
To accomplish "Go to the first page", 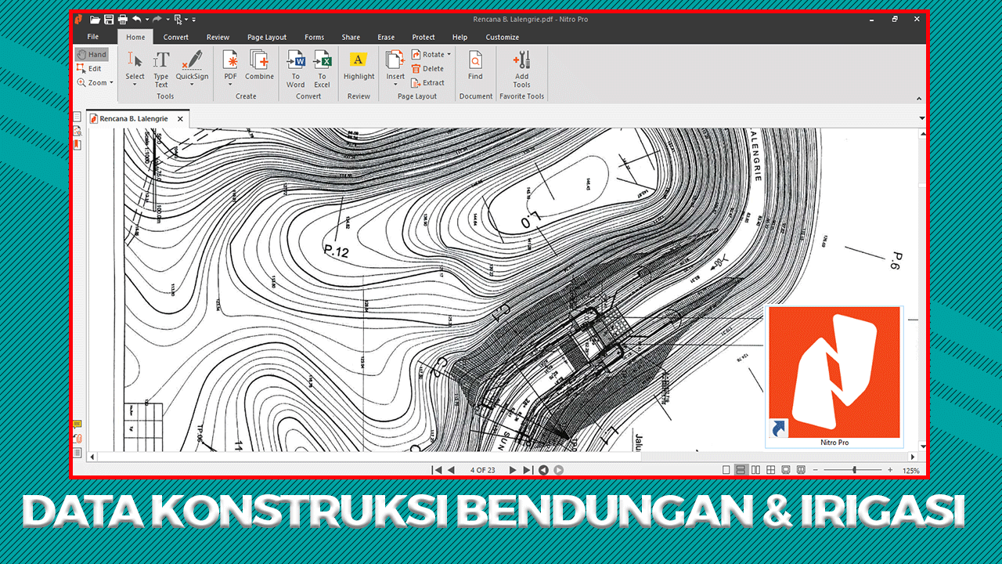I will [437, 470].
